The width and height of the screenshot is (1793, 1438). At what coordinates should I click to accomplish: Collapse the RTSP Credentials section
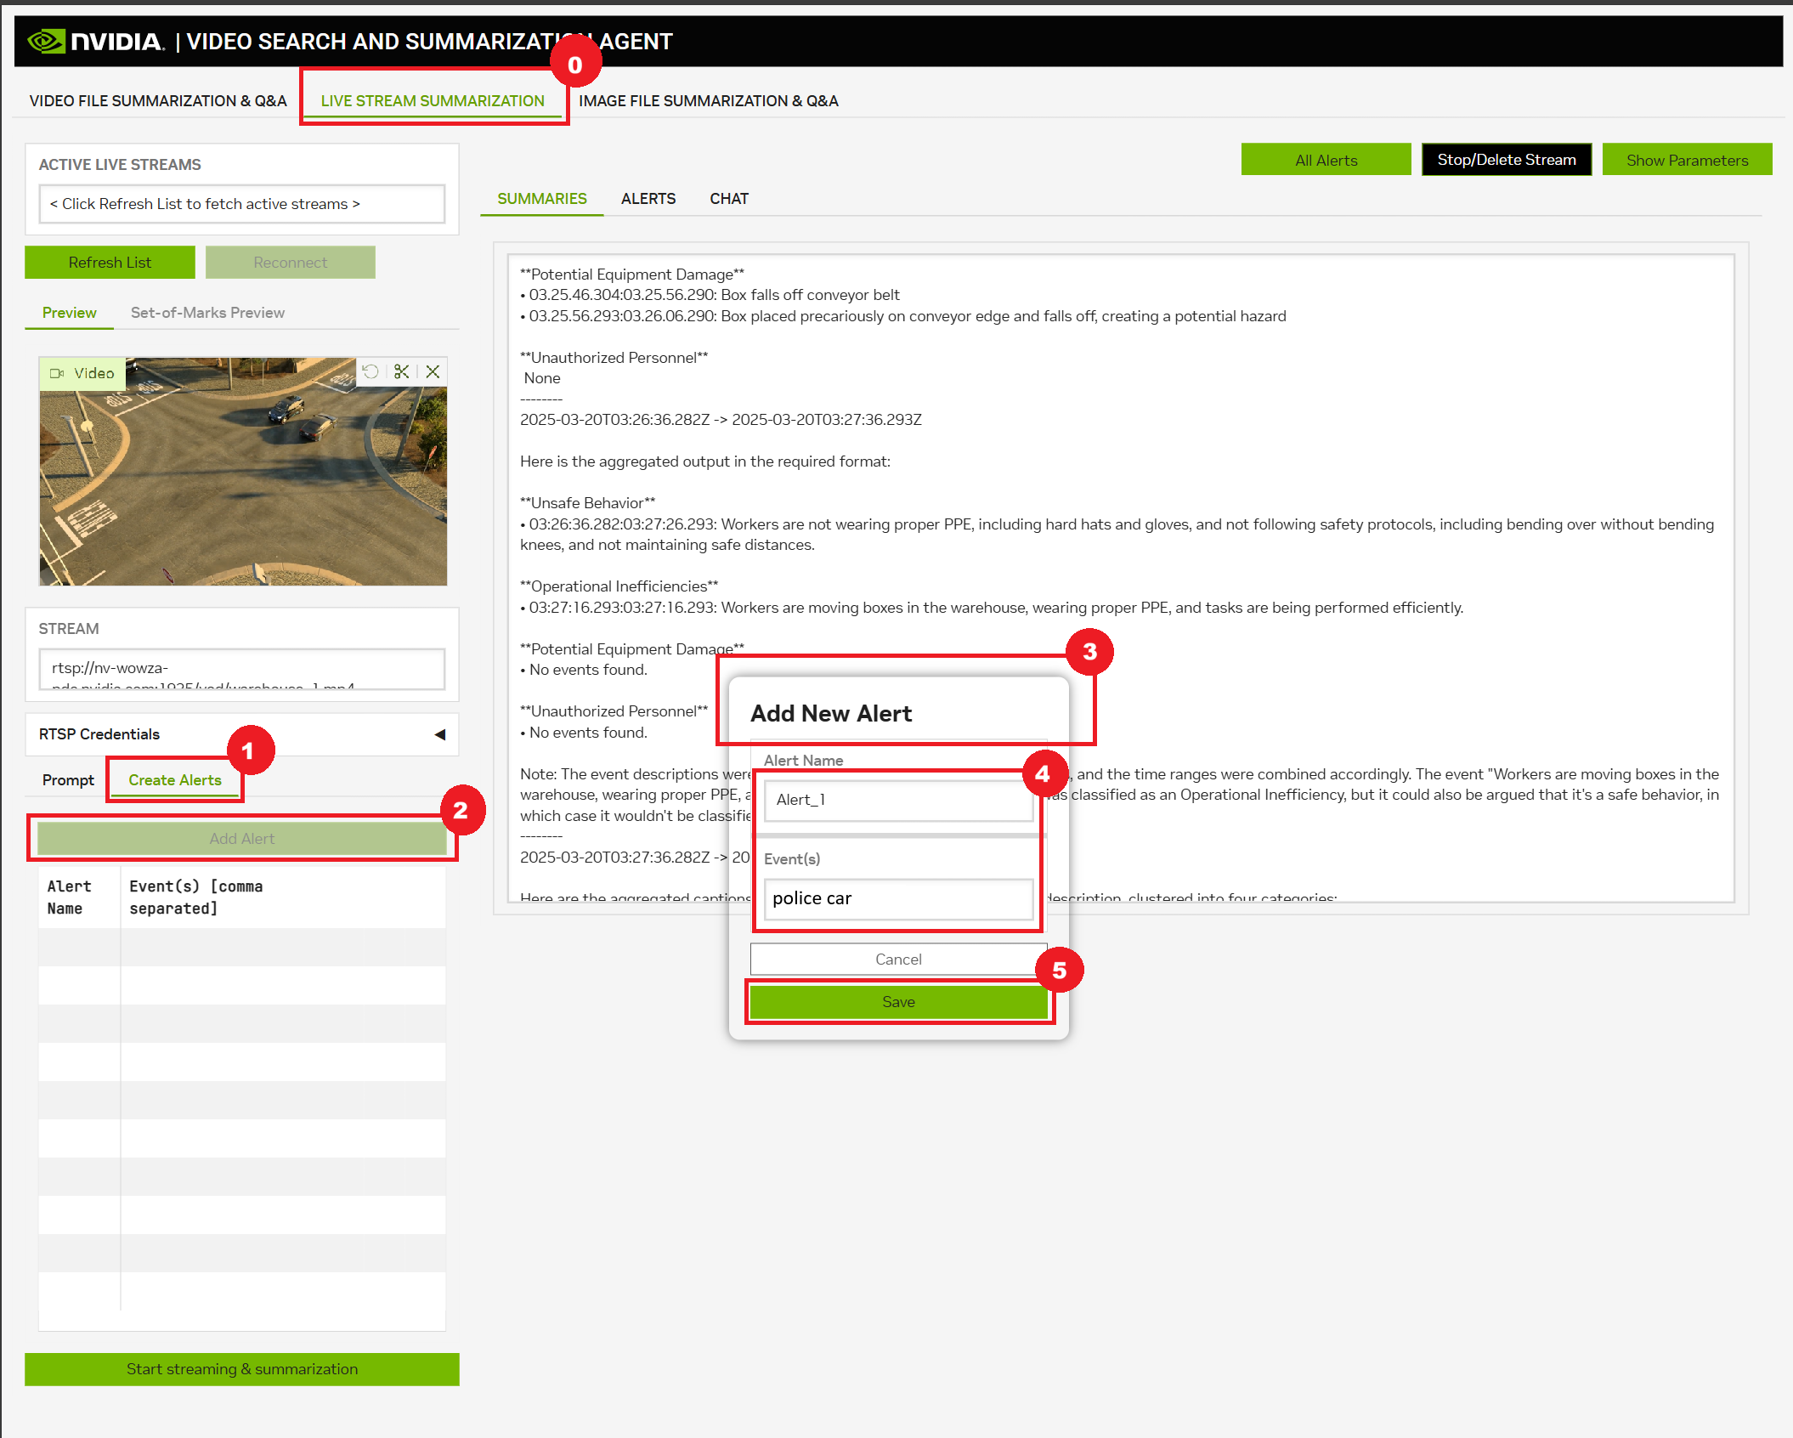440,733
